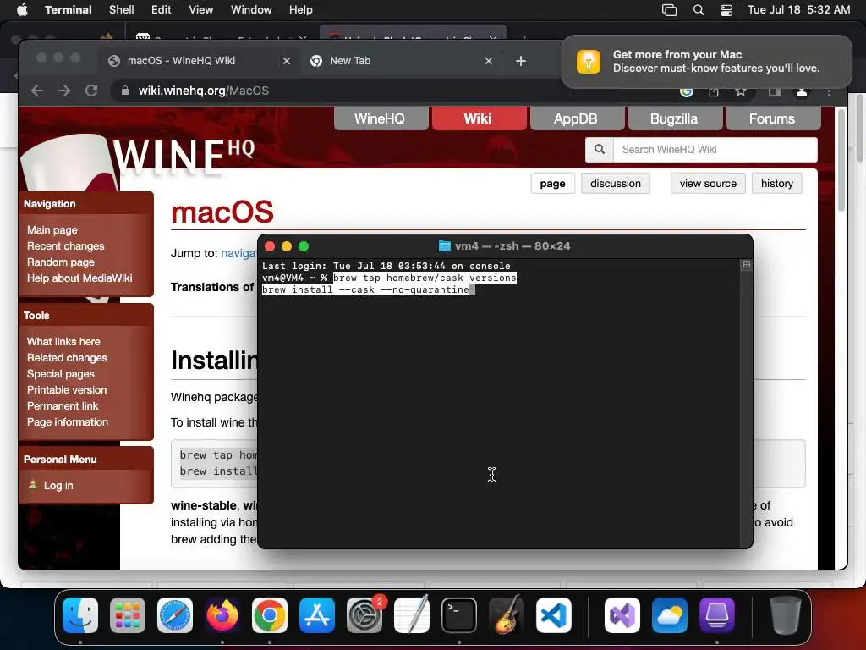
Task: Open the Trash in the Dock
Action: [786, 615]
